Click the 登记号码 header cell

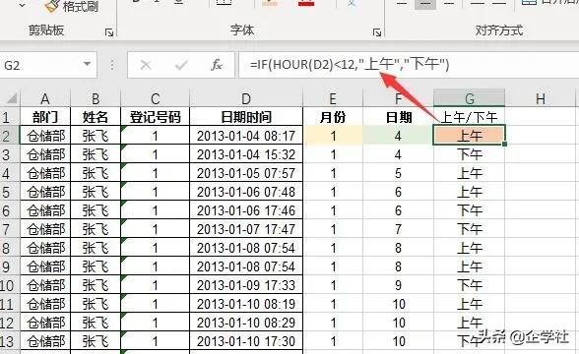156,117
